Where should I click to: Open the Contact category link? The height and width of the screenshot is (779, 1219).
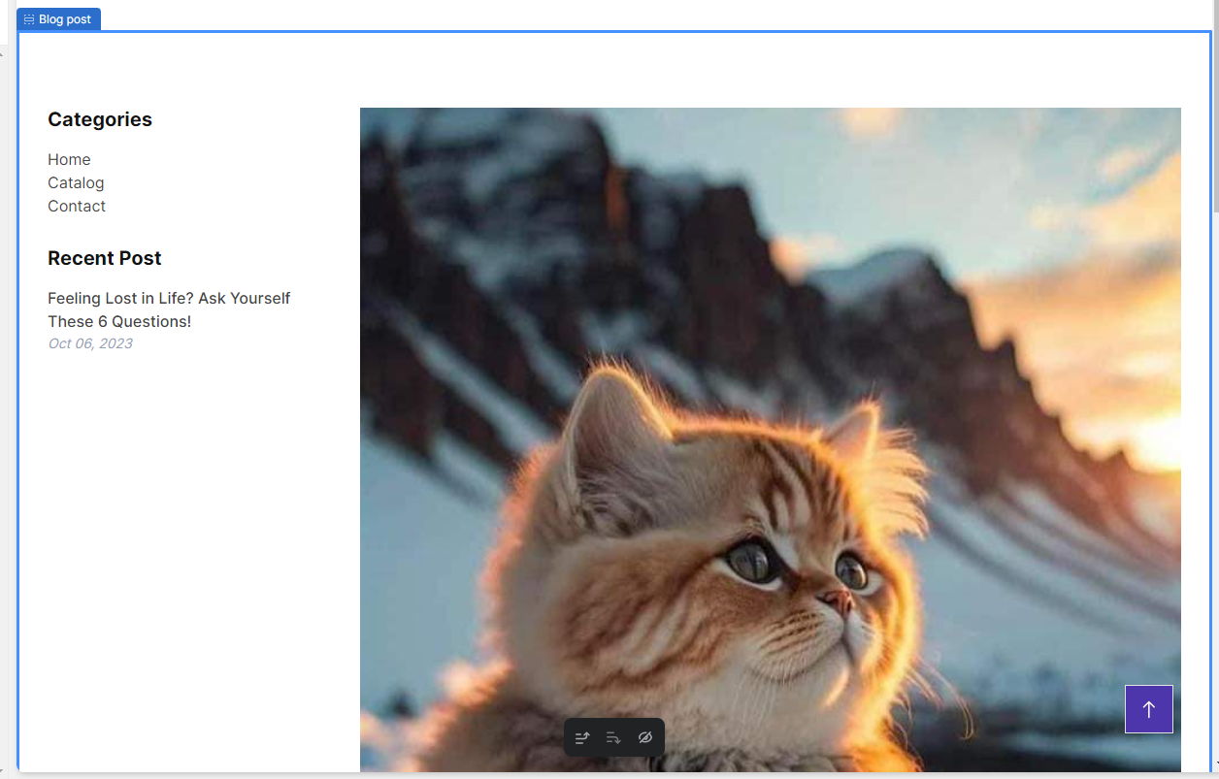point(77,207)
